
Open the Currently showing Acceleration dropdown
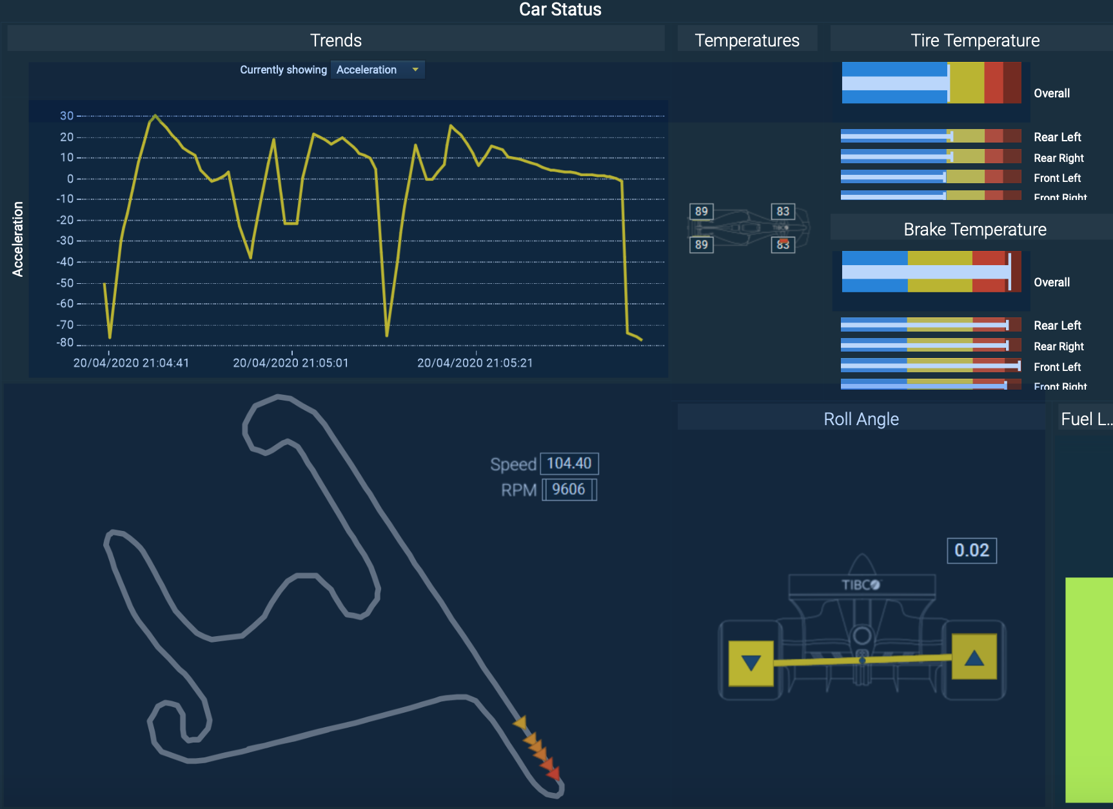pyautogui.click(x=377, y=70)
